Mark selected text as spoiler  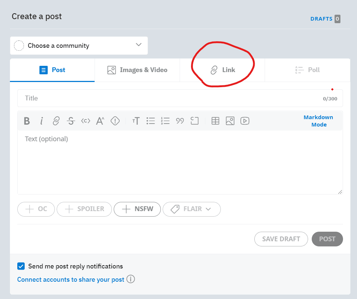click(x=115, y=121)
